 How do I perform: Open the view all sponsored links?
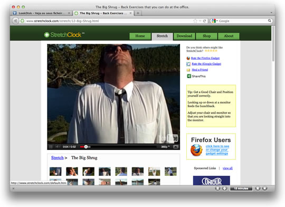[227, 168]
